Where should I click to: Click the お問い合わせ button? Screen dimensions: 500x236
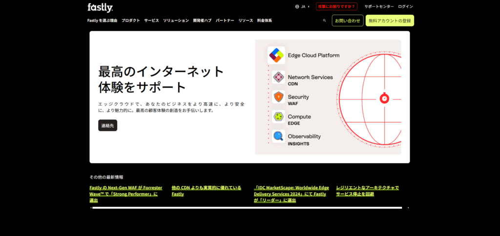348,20
